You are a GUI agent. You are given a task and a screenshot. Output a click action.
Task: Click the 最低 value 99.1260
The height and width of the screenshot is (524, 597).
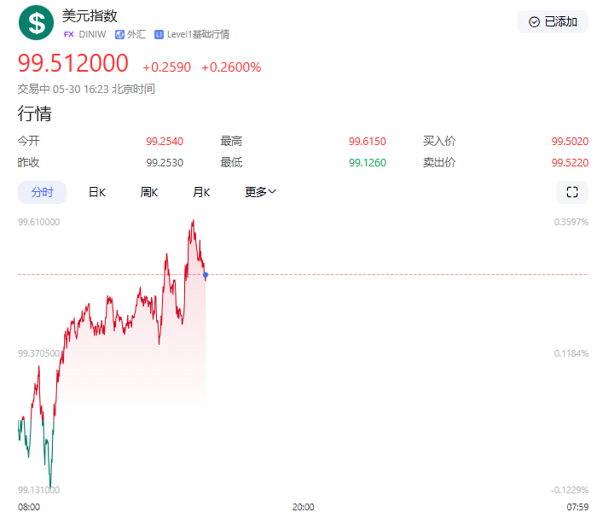tap(368, 163)
